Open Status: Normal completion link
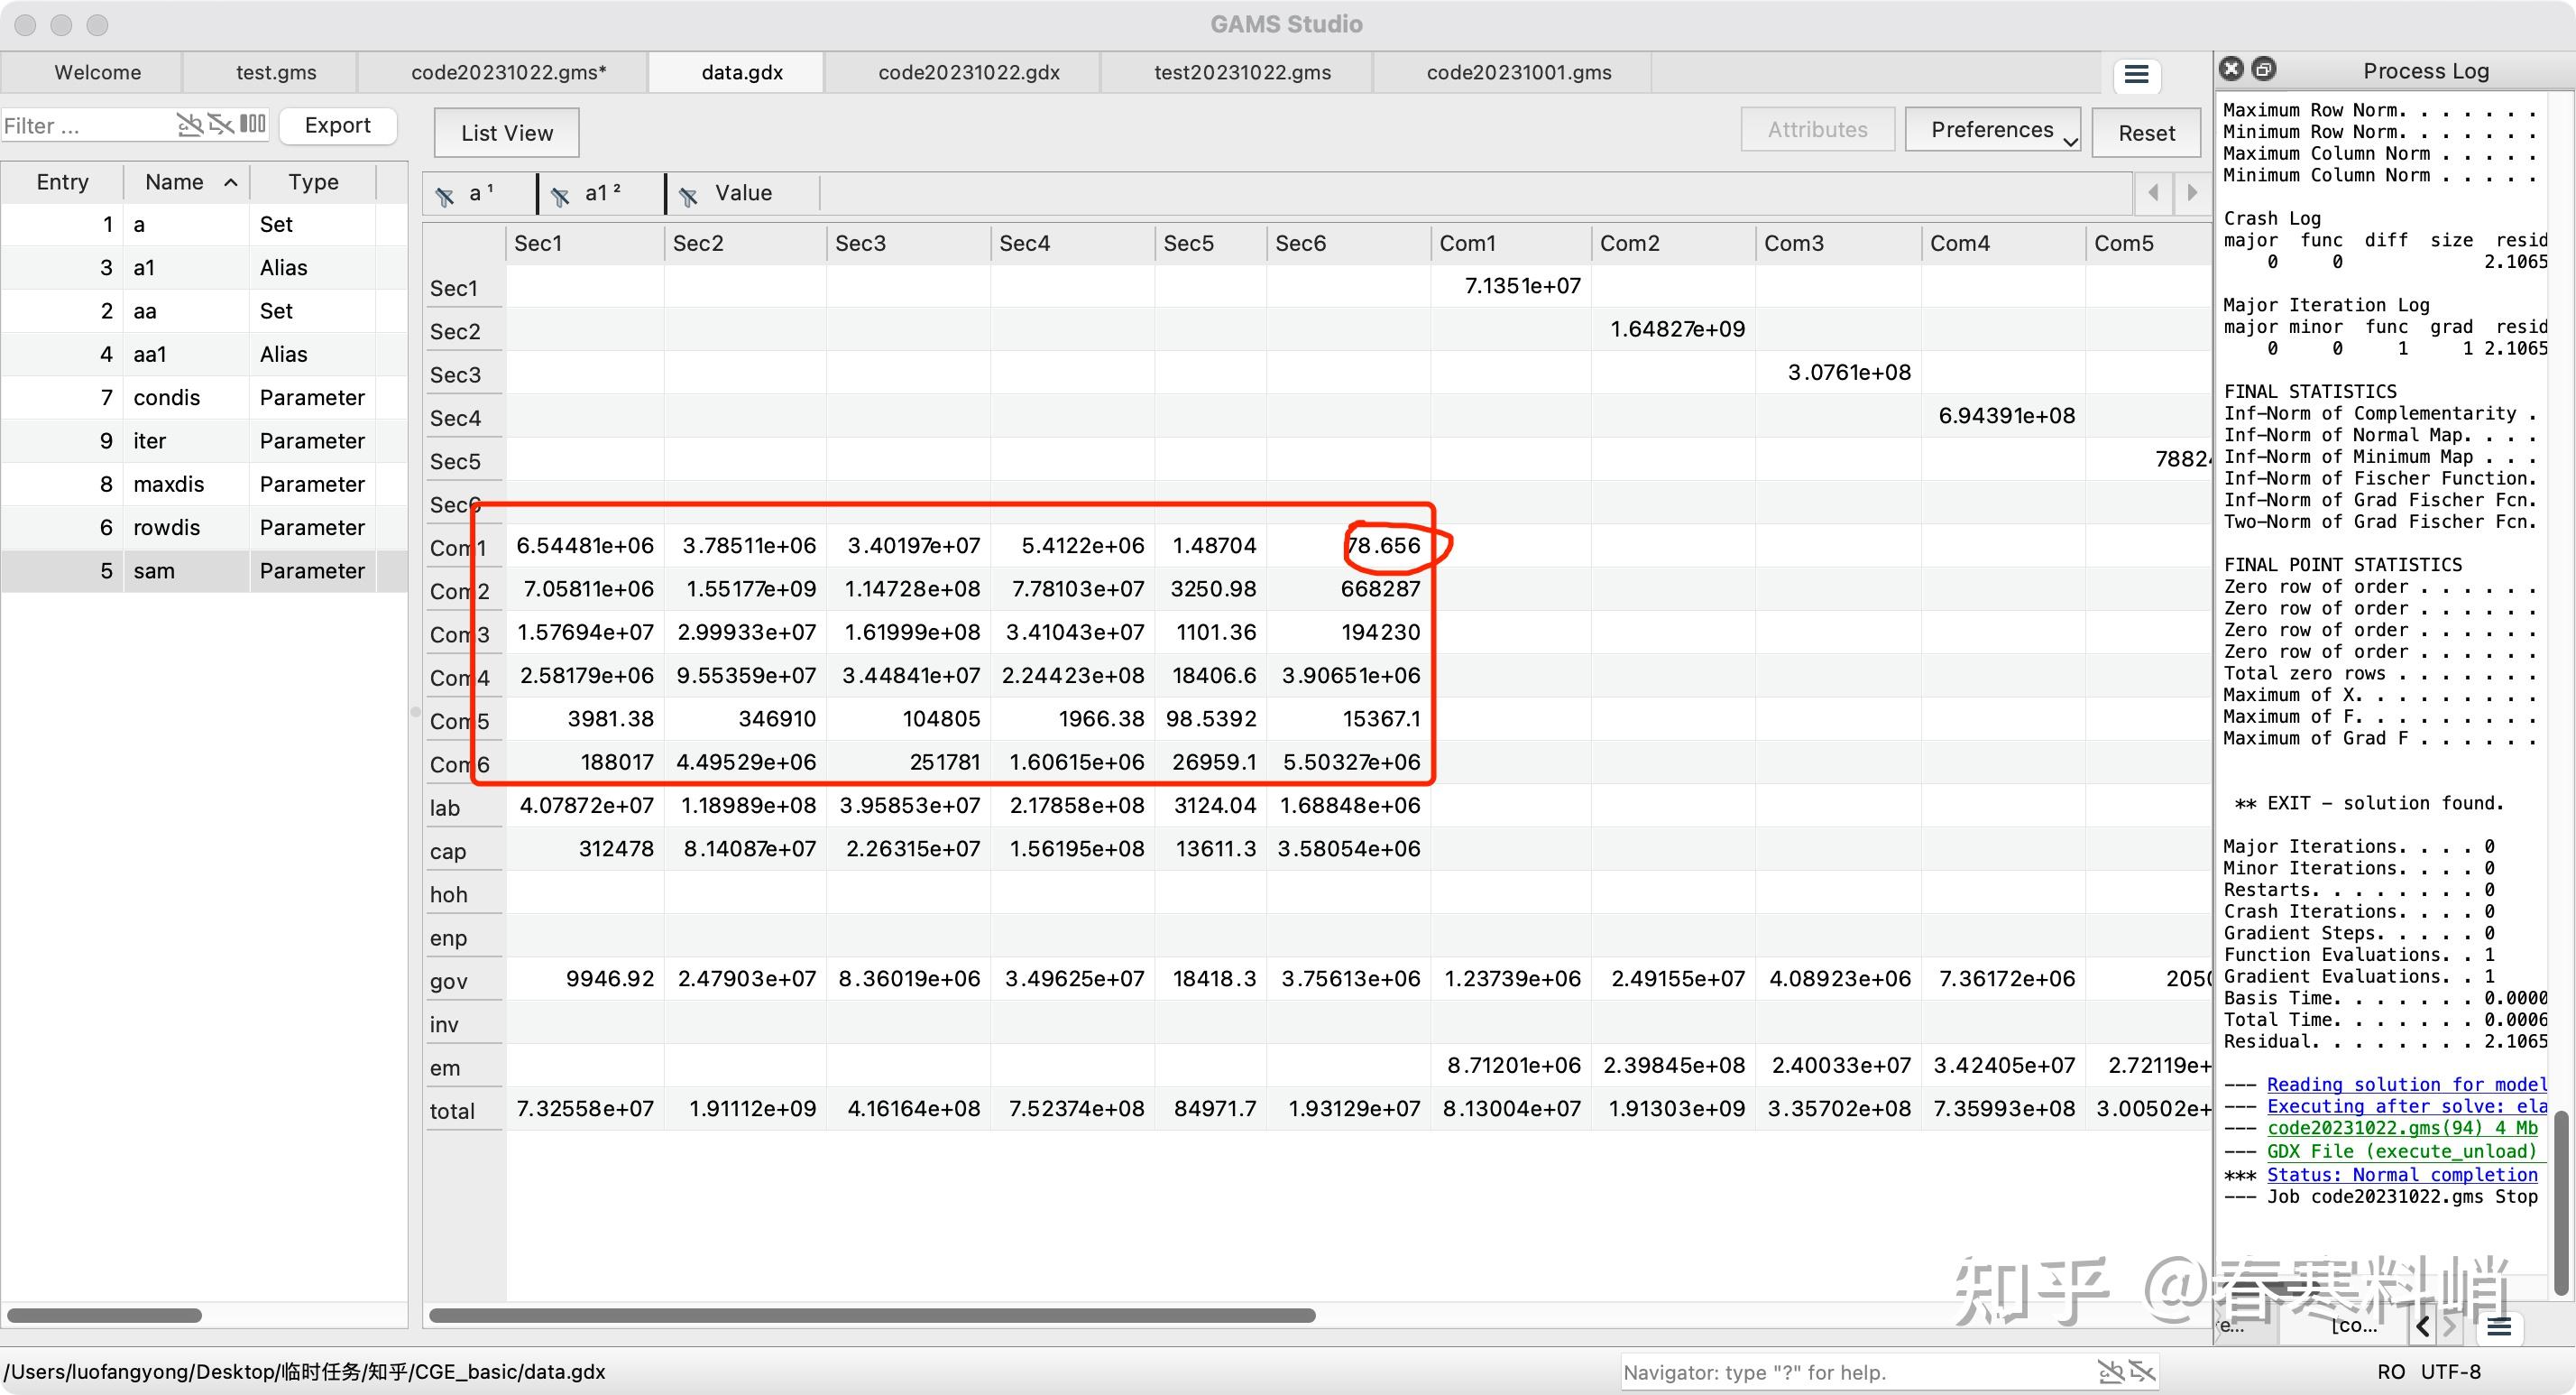The height and width of the screenshot is (1395, 2576). [2401, 1175]
